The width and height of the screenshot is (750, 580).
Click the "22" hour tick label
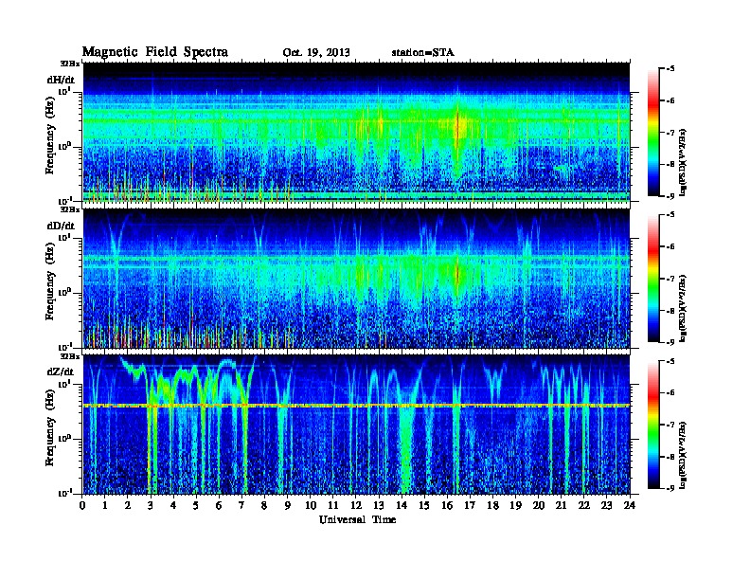(x=584, y=505)
